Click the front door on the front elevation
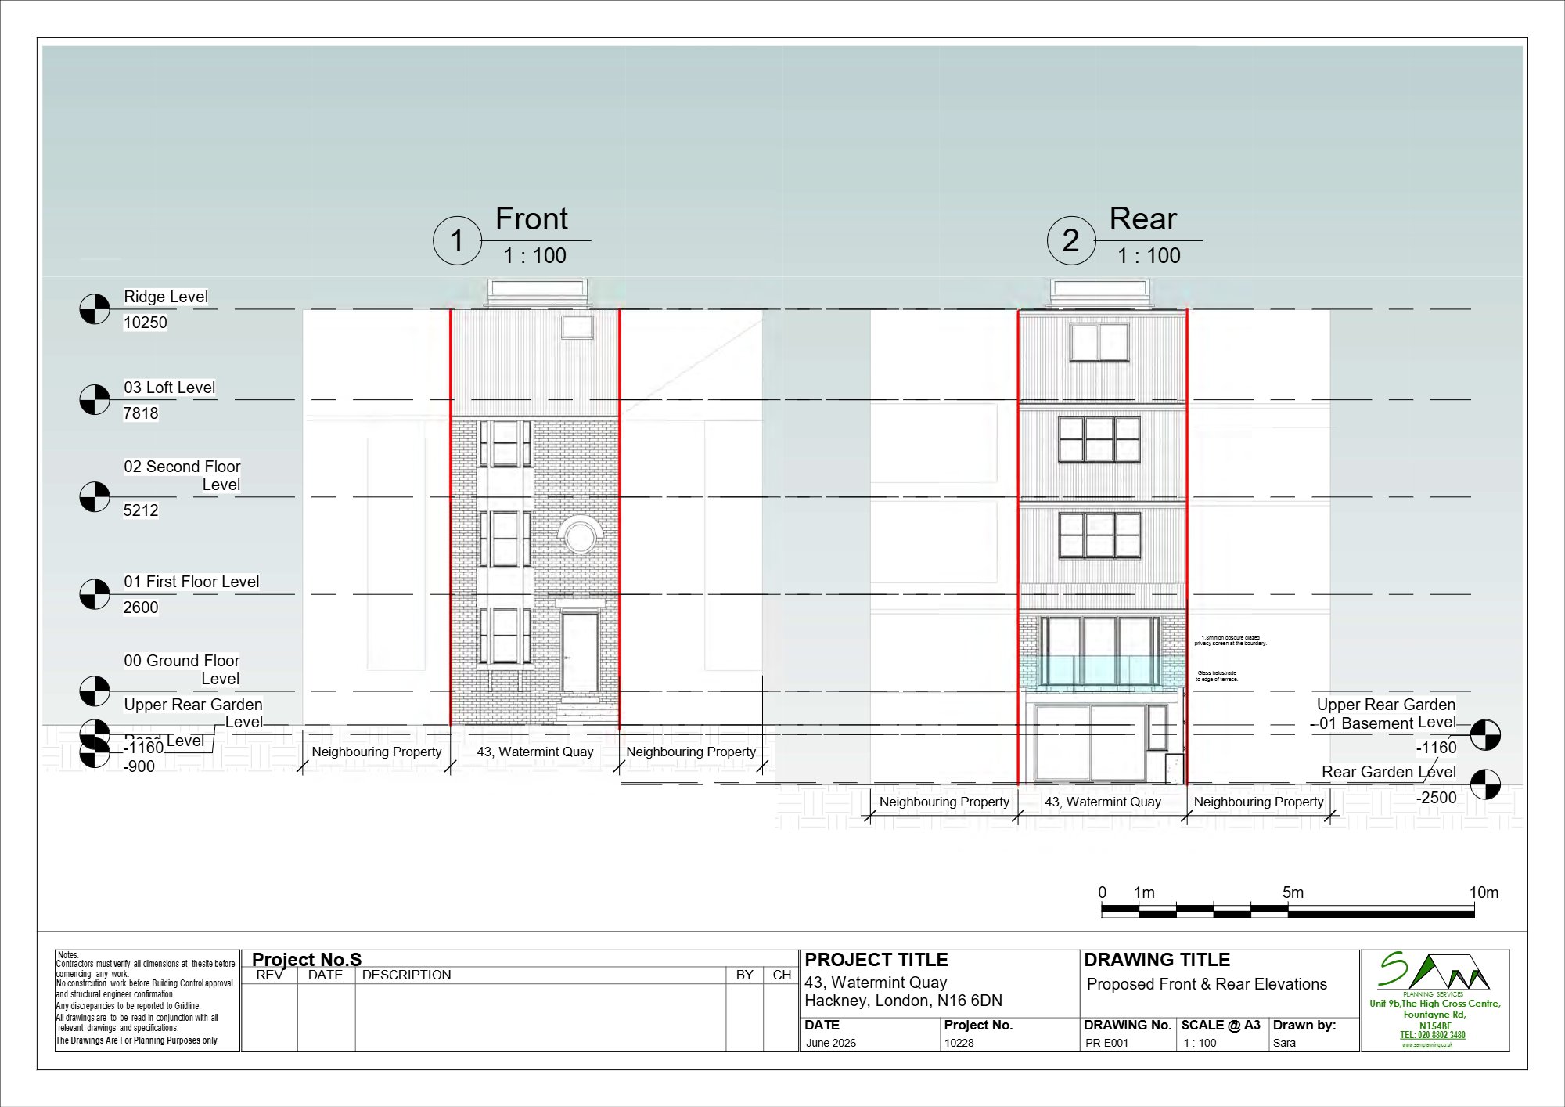1565x1107 pixels. click(x=580, y=652)
